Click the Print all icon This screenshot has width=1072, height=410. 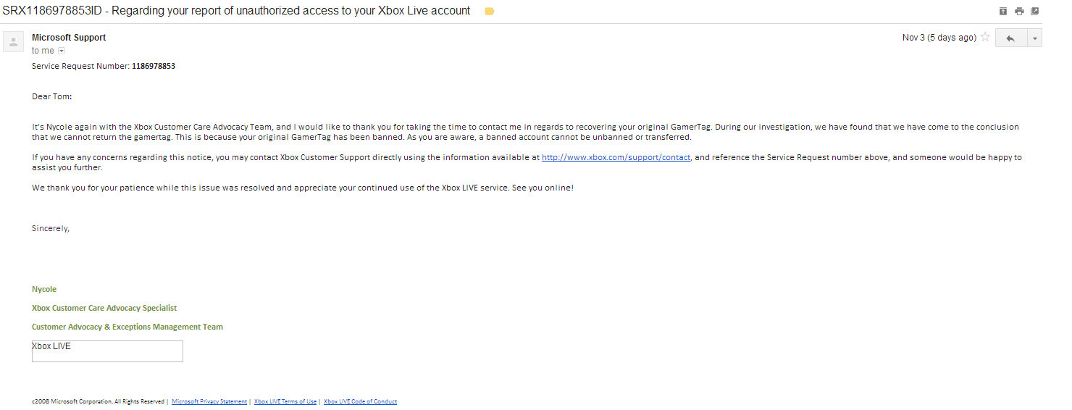[1019, 11]
